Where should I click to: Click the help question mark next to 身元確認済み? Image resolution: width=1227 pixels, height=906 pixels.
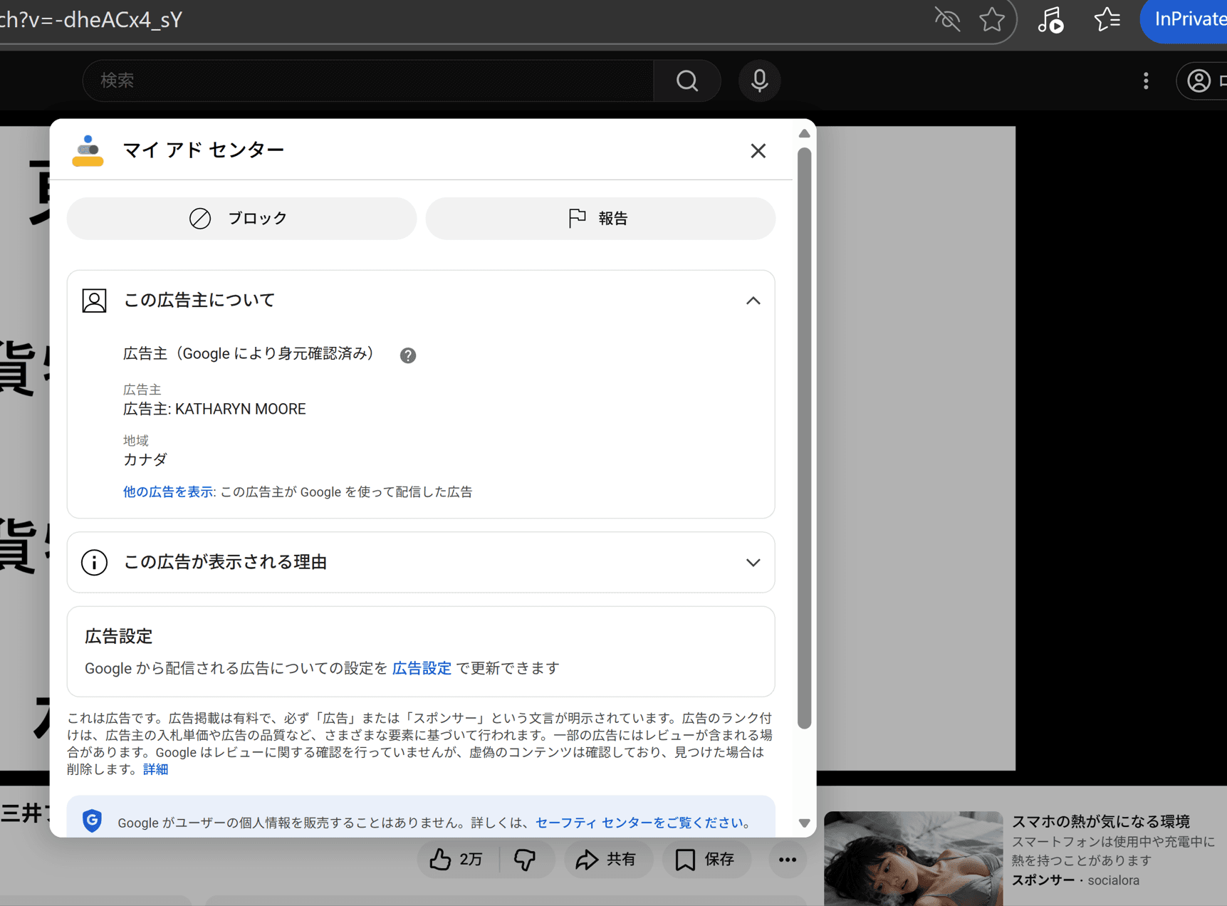[x=408, y=355]
